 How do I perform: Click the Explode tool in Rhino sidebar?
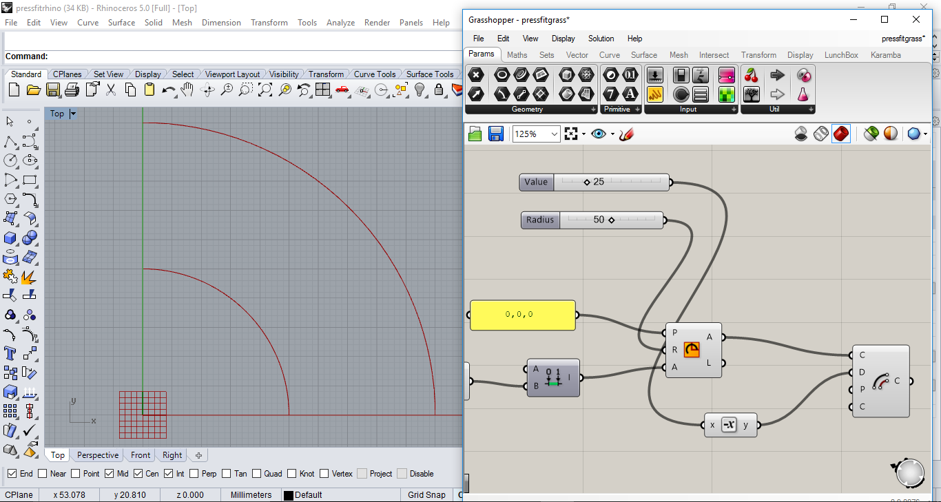pyautogui.click(x=30, y=276)
